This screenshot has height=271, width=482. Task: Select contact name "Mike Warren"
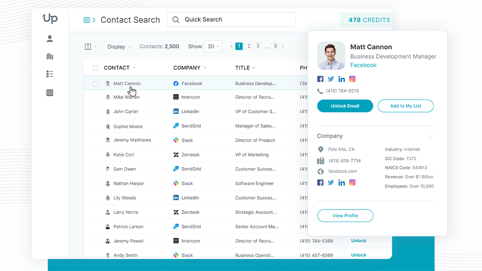click(x=127, y=97)
